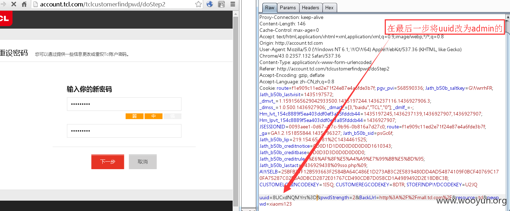The height and width of the screenshot is (211, 510).
Task: Click the Jath_b50b_lastvisit cookie line
Action: [296, 94]
